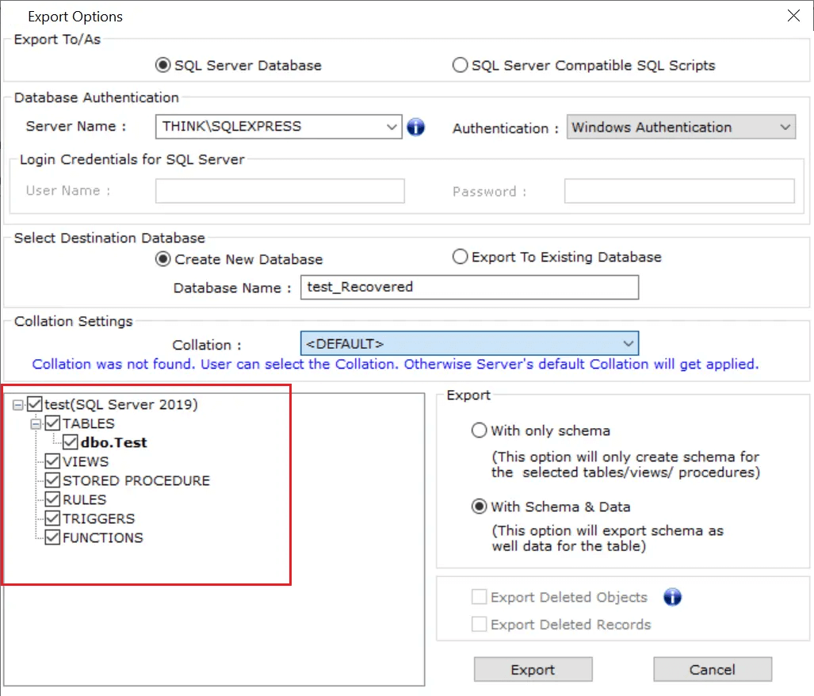
Task: Select SQL Server Database radio option
Action: [163, 65]
